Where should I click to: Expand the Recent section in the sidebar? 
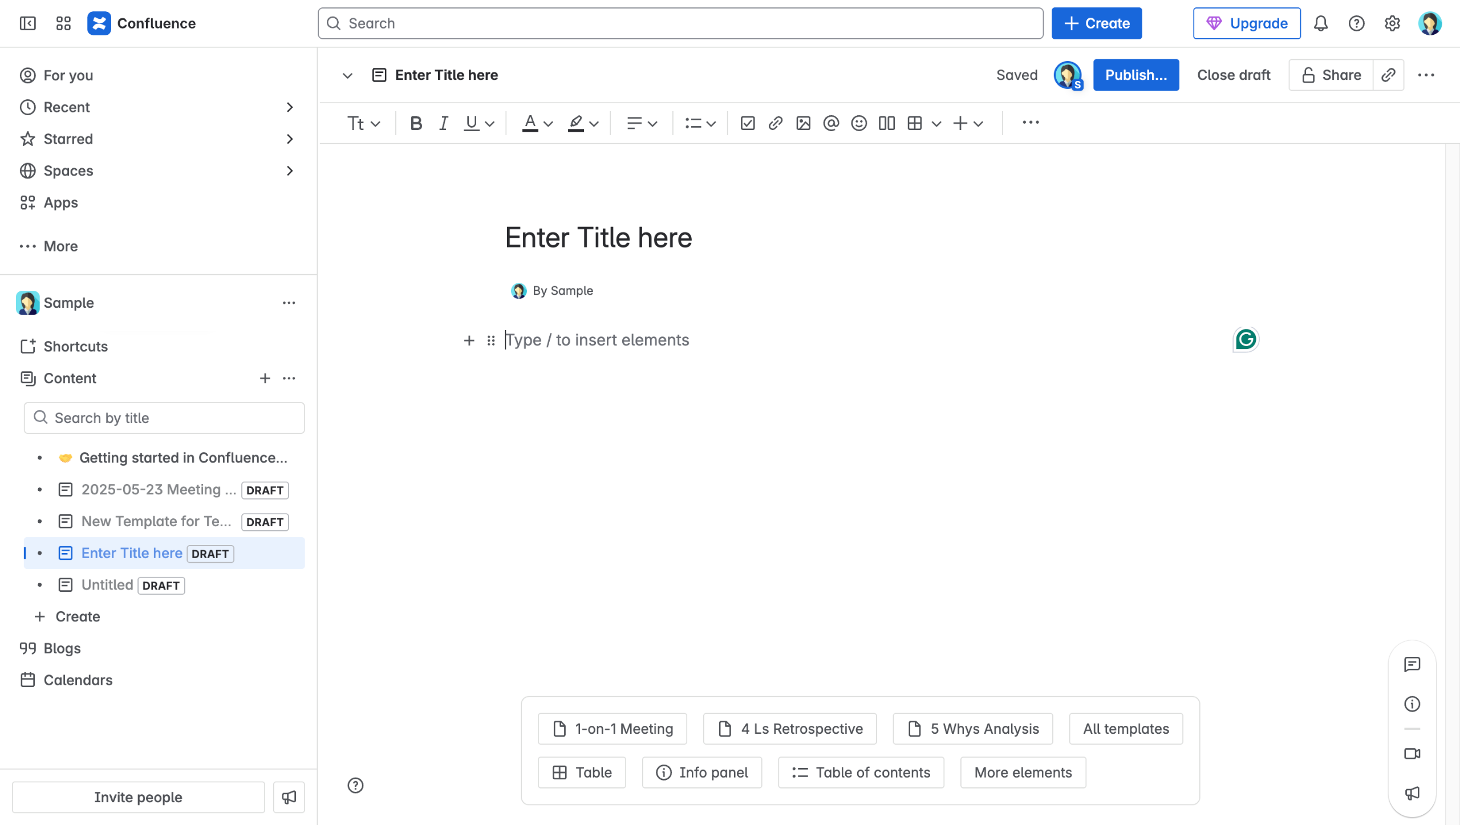pyautogui.click(x=290, y=107)
